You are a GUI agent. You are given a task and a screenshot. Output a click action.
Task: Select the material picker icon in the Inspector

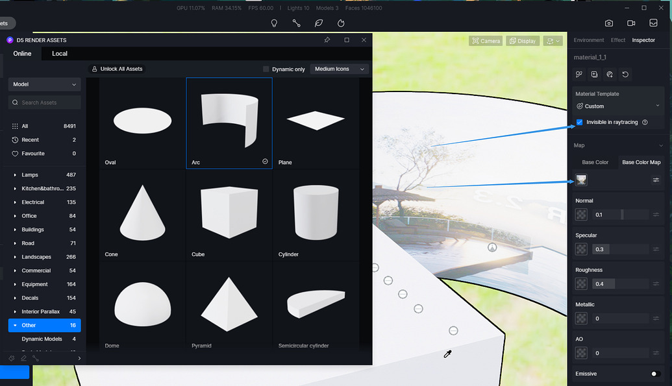(579, 74)
